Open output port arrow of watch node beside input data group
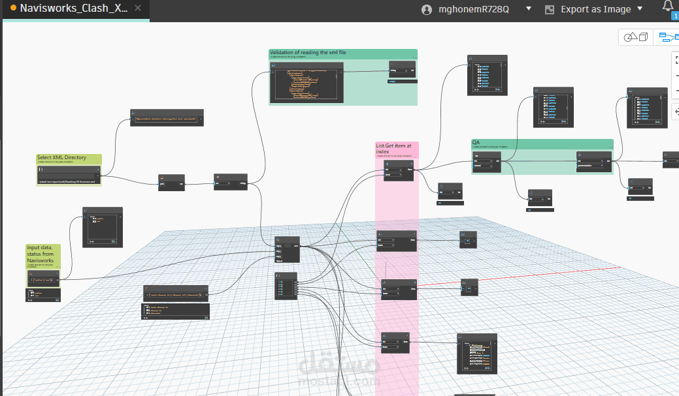Image resolution: width=679 pixels, height=396 pixels. tap(120, 217)
